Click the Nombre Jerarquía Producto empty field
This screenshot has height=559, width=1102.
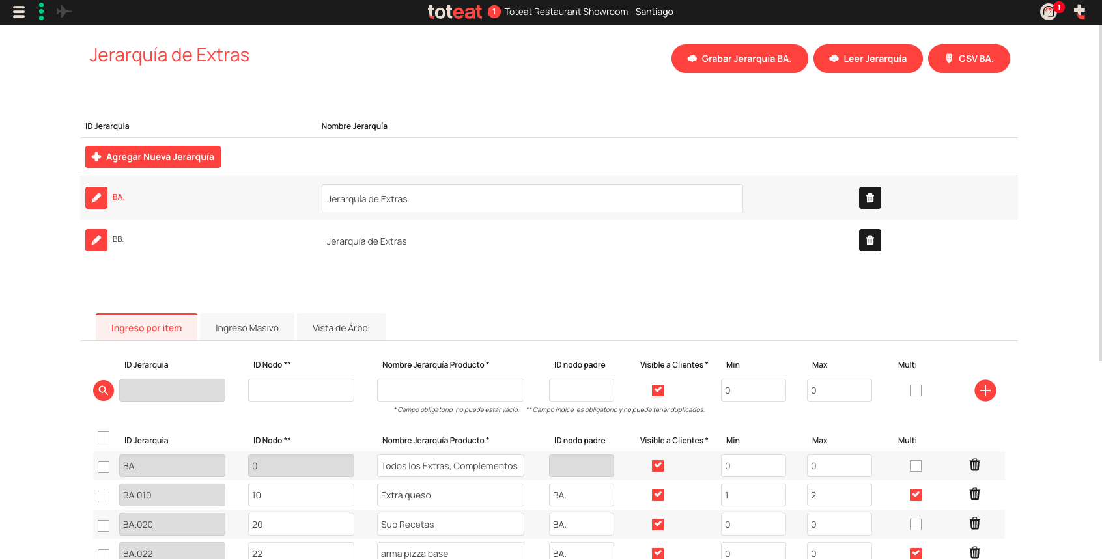click(450, 390)
